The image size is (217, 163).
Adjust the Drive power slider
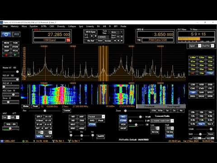tap(11, 102)
